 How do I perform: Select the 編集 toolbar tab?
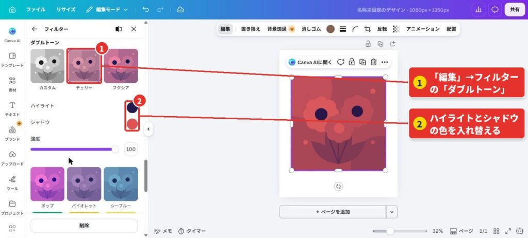(x=225, y=29)
